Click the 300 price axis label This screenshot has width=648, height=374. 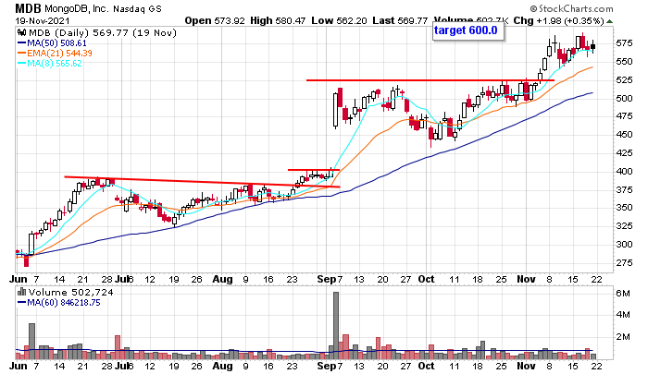pyautogui.click(x=624, y=244)
